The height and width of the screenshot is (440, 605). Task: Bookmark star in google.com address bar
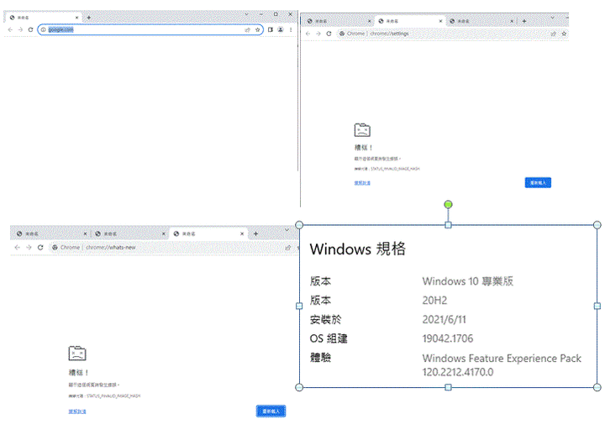click(x=257, y=29)
